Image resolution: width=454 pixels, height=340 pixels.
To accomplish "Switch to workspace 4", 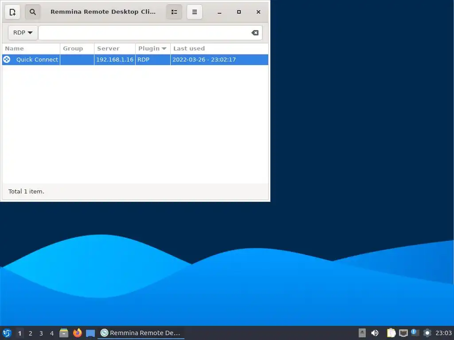I will point(52,333).
